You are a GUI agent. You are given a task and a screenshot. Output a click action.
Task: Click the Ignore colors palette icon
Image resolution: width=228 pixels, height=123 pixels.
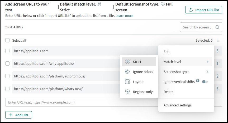[x=127, y=72]
